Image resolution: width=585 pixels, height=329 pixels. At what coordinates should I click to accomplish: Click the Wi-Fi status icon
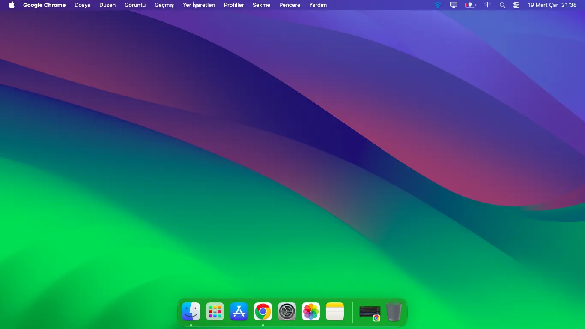(437, 5)
